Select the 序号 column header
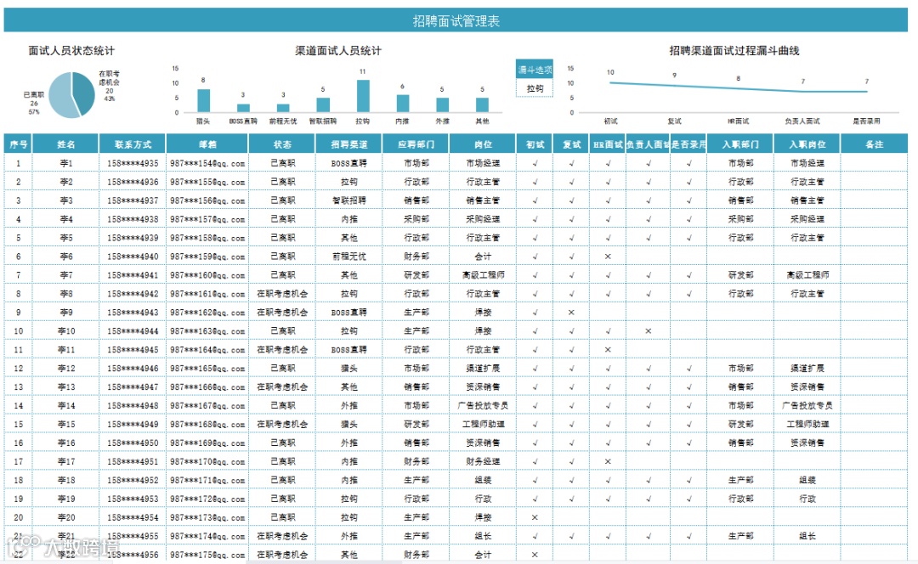The height and width of the screenshot is (564, 918). (18, 144)
